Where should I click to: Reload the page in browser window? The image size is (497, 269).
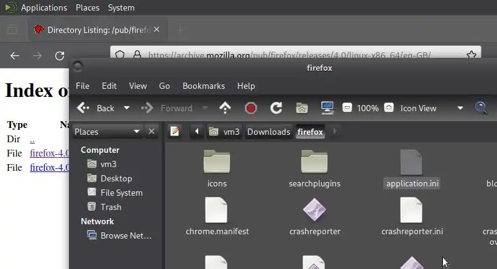pos(60,56)
